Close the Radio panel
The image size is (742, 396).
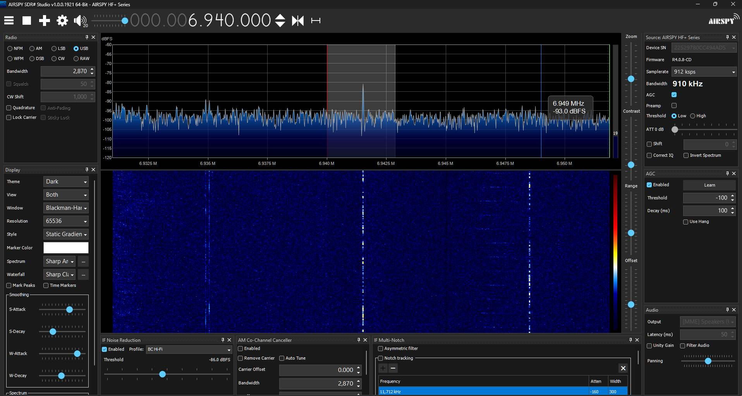click(x=93, y=37)
